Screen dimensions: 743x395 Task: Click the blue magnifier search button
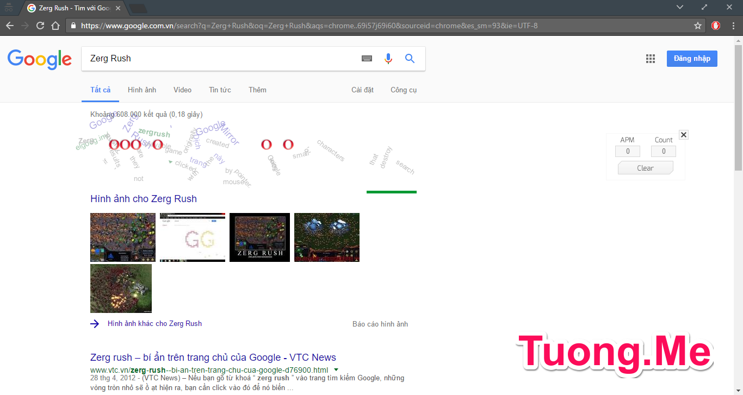pyautogui.click(x=410, y=59)
